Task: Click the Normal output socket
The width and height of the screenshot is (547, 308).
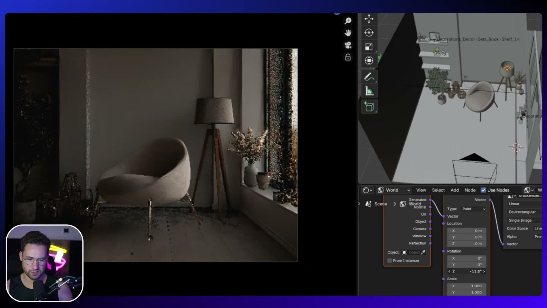Action: click(430, 207)
